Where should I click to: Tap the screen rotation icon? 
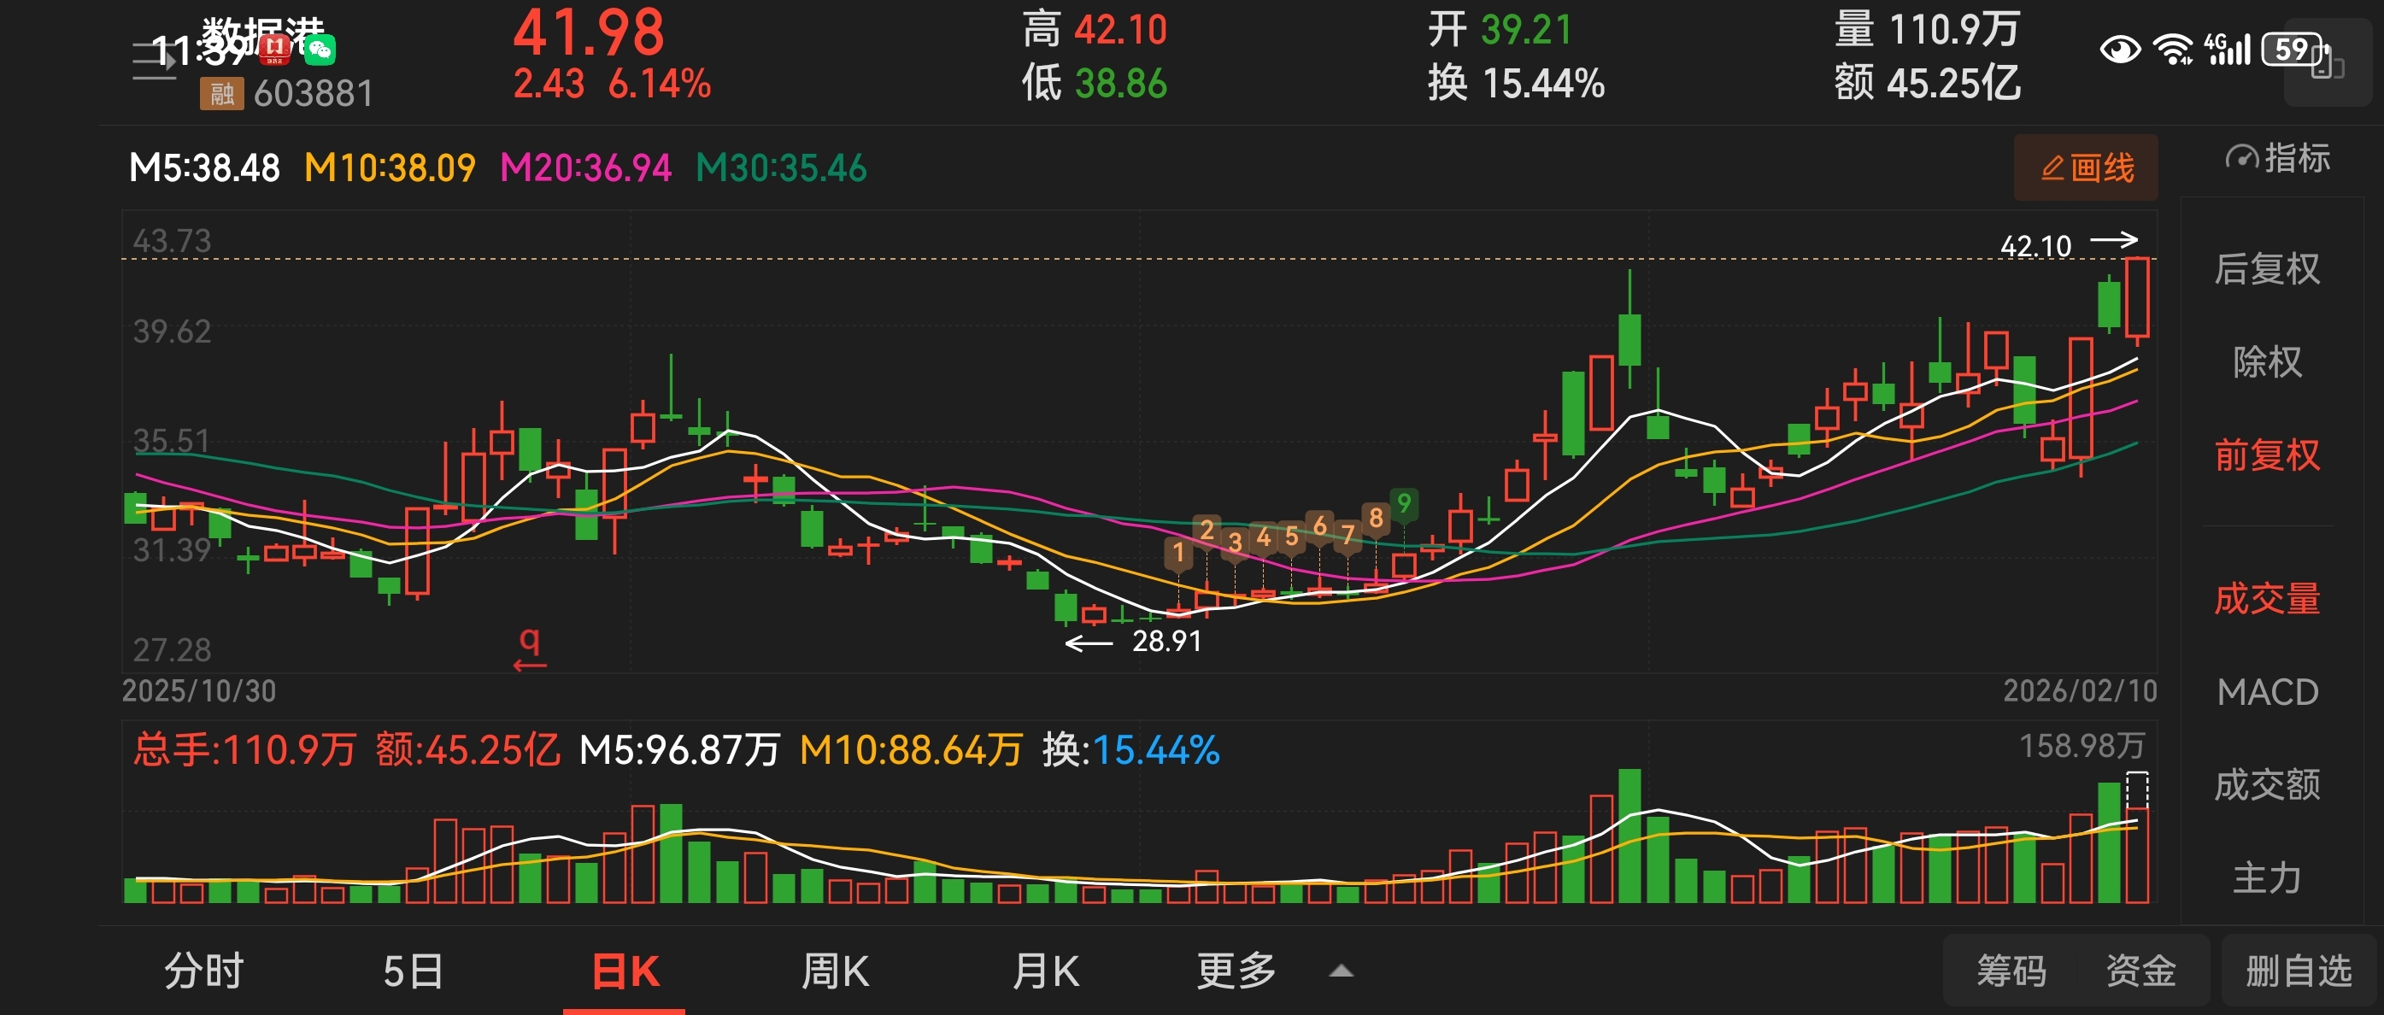tap(2327, 63)
